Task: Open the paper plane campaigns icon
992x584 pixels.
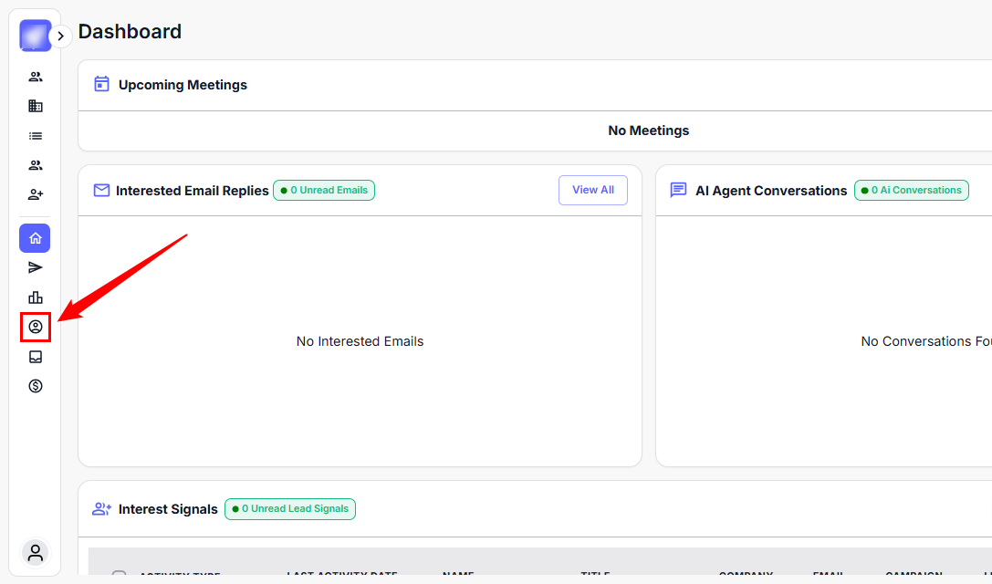Action: 36,267
